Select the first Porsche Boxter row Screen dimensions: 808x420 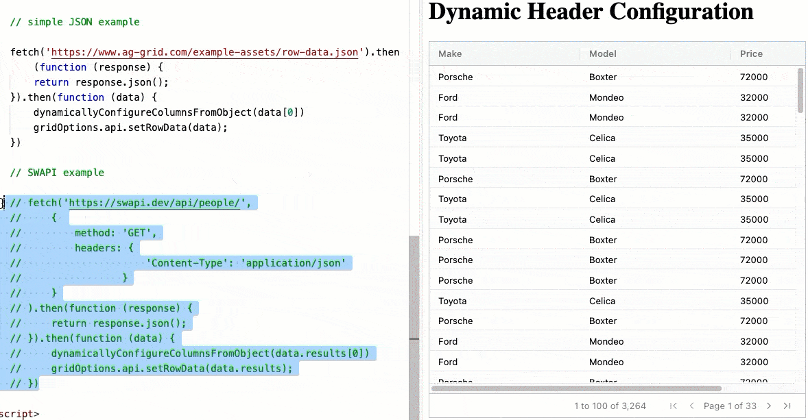pyautogui.click(x=613, y=77)
